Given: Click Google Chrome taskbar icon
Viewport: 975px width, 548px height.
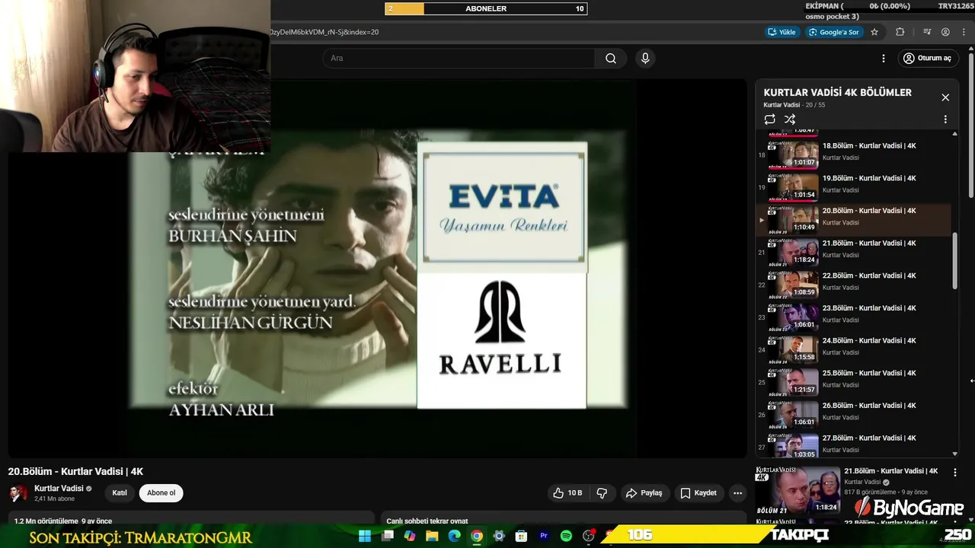Looking at the screenshot, I should click(477, 536).
